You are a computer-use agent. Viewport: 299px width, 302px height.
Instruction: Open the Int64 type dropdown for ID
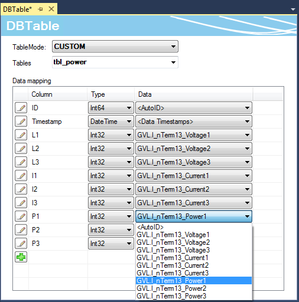[111, 108]
